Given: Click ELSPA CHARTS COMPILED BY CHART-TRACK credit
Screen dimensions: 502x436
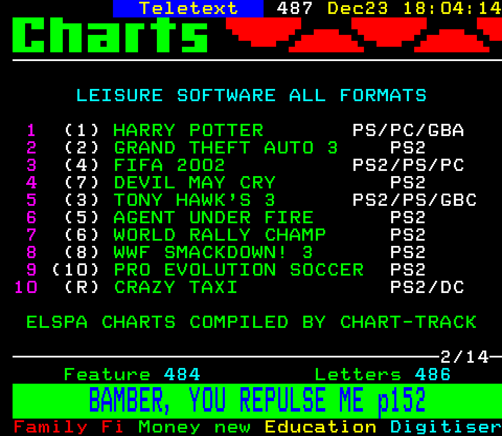Looking at the screenshot, I should point(251,322).
